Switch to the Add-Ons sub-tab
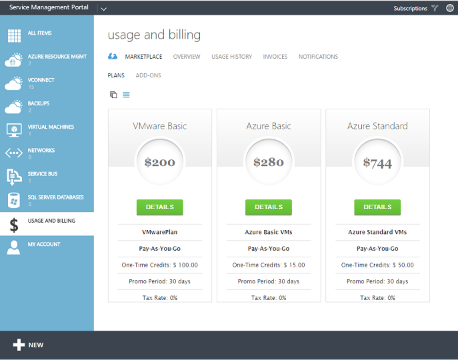Viewport: 458px width, 360px height. point(149,75)
